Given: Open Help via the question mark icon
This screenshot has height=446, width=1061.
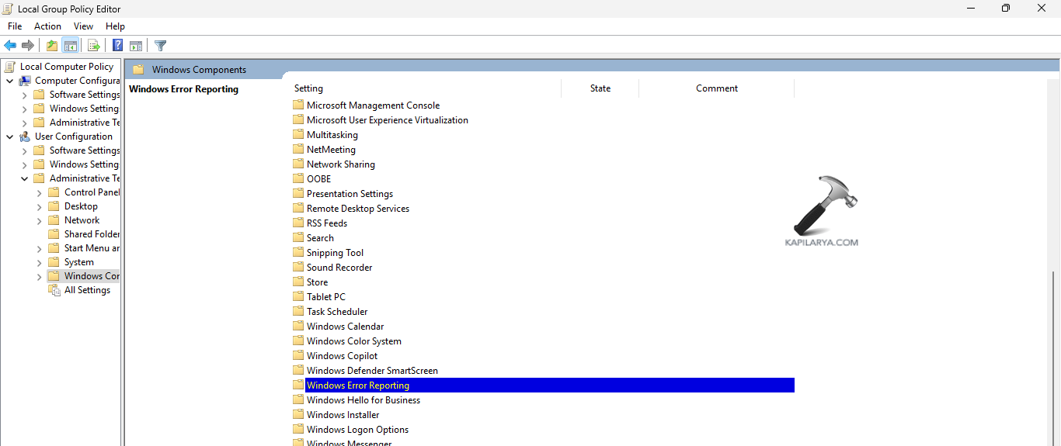Looking at the screenshot, I should [x=118, y=46].
